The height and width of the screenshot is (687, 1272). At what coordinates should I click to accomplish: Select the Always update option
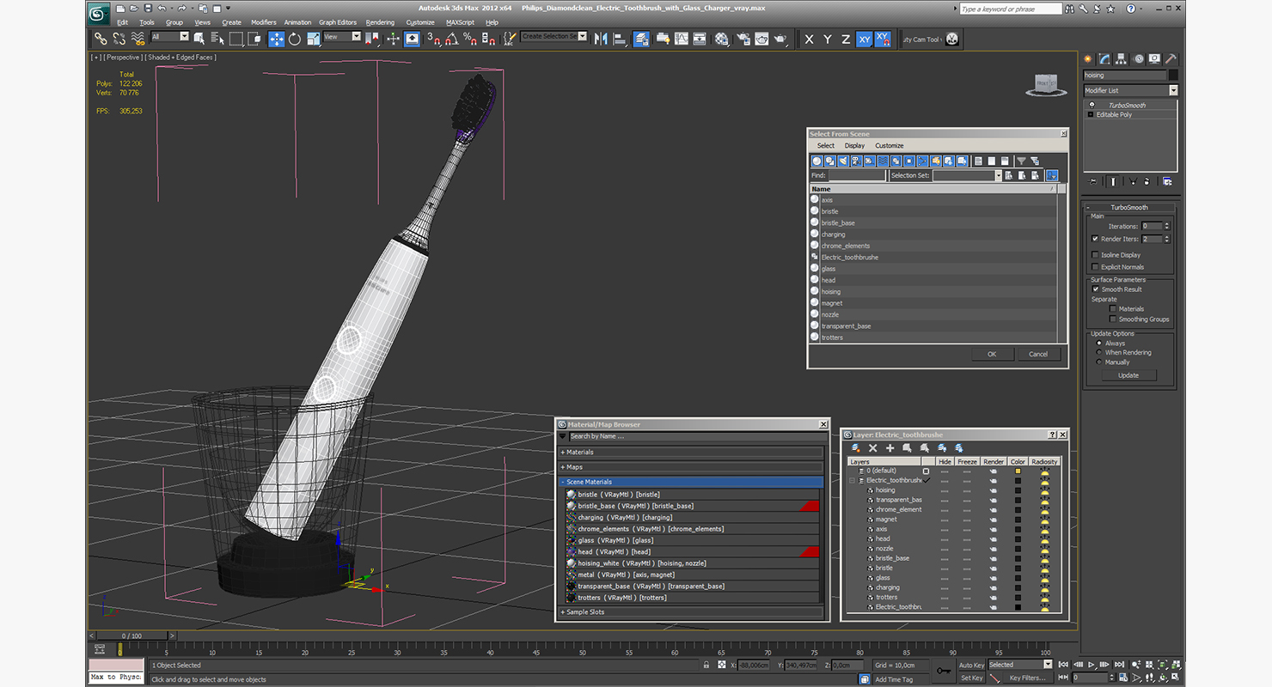point(1099,343)
